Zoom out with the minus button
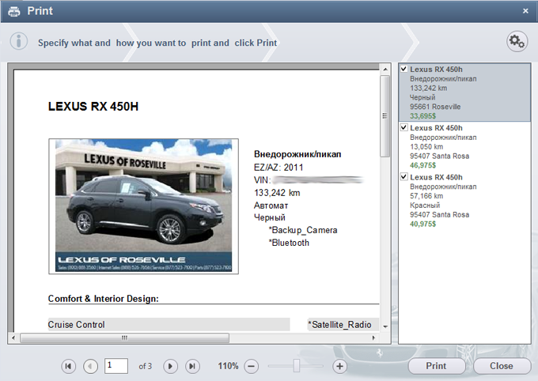 click(x=251, y=366)
